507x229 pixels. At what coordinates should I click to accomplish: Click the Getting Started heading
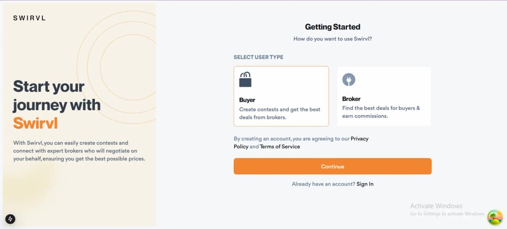(x=332, y=27)
